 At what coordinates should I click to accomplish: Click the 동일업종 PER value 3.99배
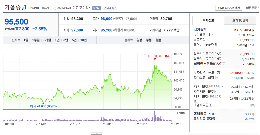coord(250,114)
